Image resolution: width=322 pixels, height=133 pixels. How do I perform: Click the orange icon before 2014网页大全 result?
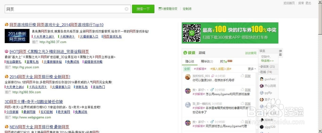pyautogui.click(x=6, y=77)
